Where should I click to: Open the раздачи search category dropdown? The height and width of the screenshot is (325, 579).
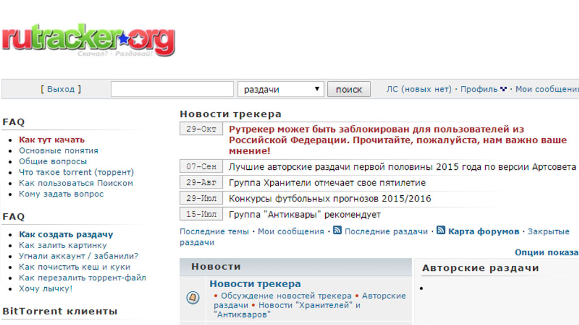[x=281, y=89]
